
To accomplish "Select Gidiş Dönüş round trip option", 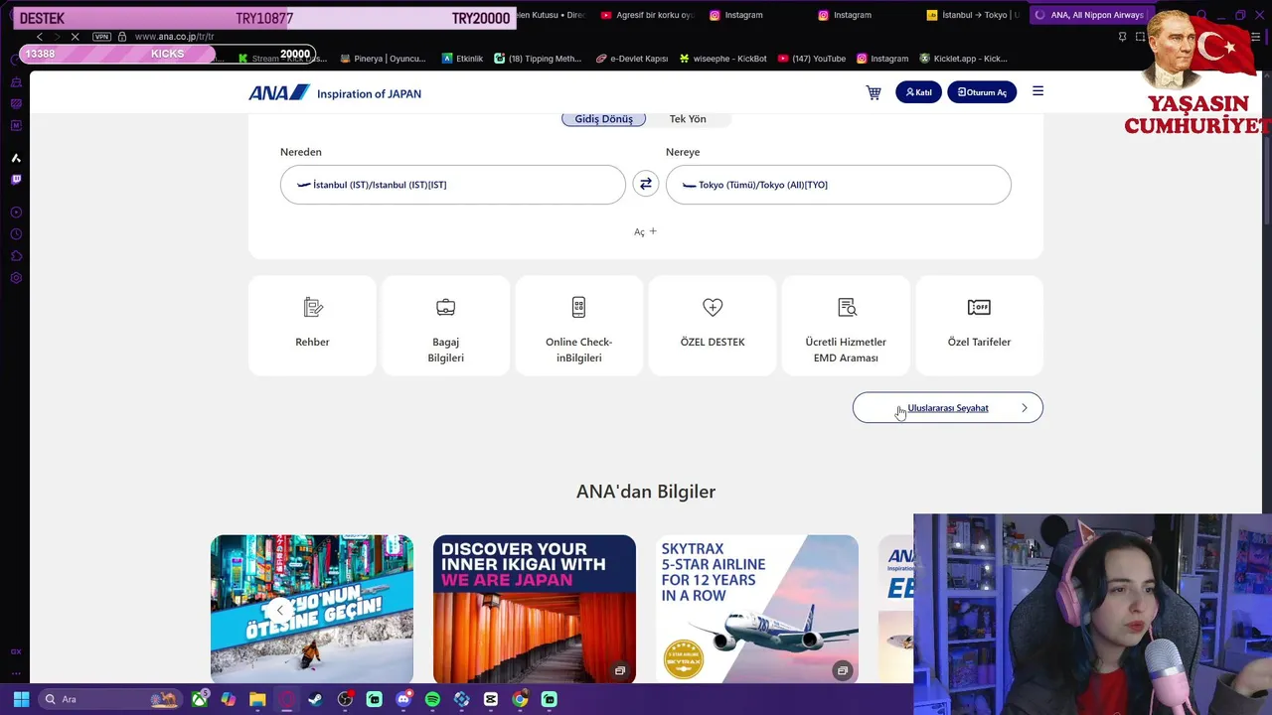I will pos(603,119).
